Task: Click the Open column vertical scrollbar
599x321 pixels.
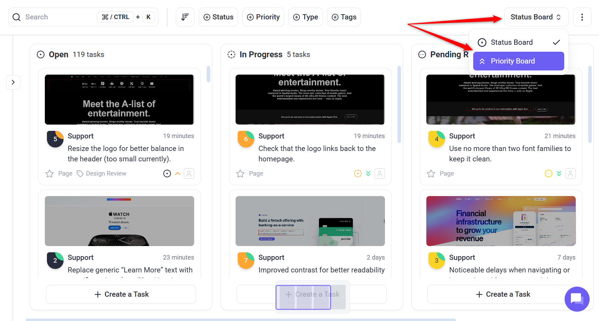Action: 208,74
